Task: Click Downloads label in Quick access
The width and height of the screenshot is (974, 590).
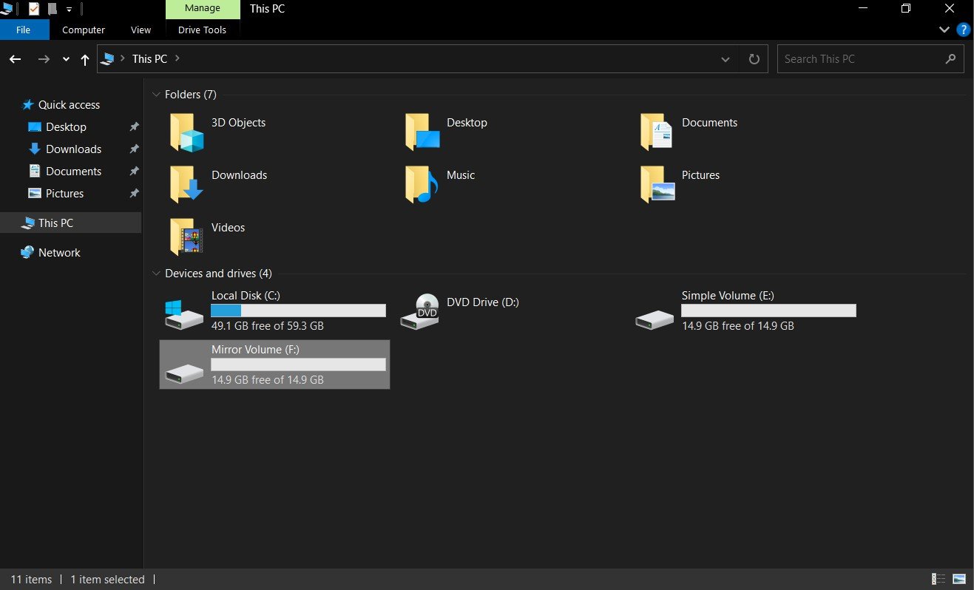Action: click(73, 149)
